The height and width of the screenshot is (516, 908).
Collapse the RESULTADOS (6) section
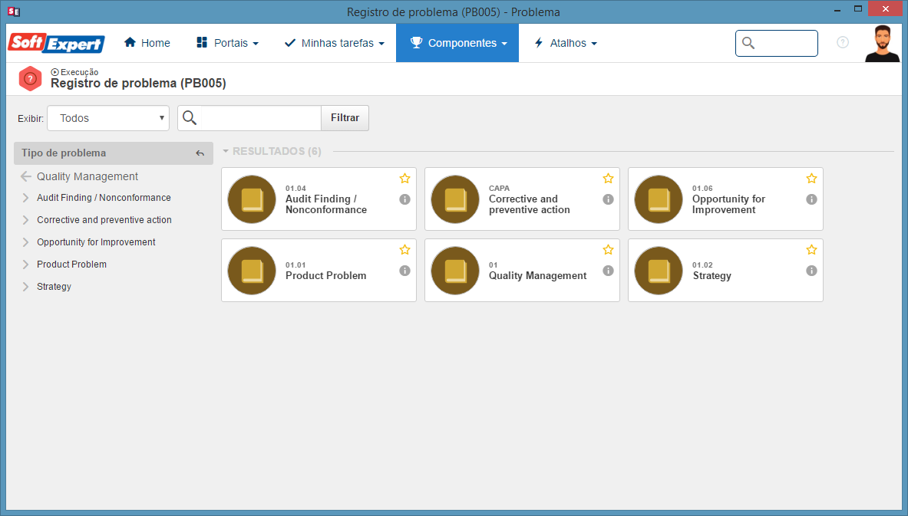(226, 151)
